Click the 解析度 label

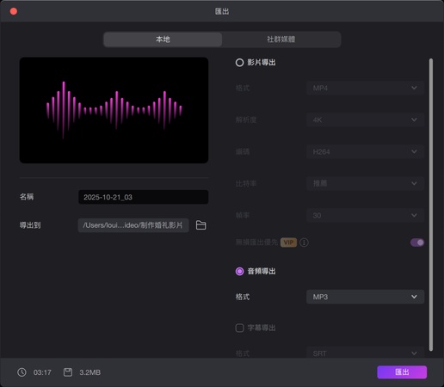[246, 120]
